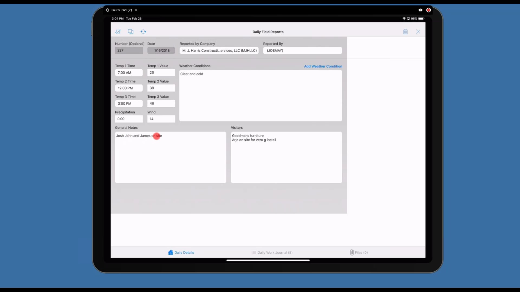Screen dimensions: 520x292
Task: Click the paperclip icon next to Files
Action: click(x=352, y=252)
